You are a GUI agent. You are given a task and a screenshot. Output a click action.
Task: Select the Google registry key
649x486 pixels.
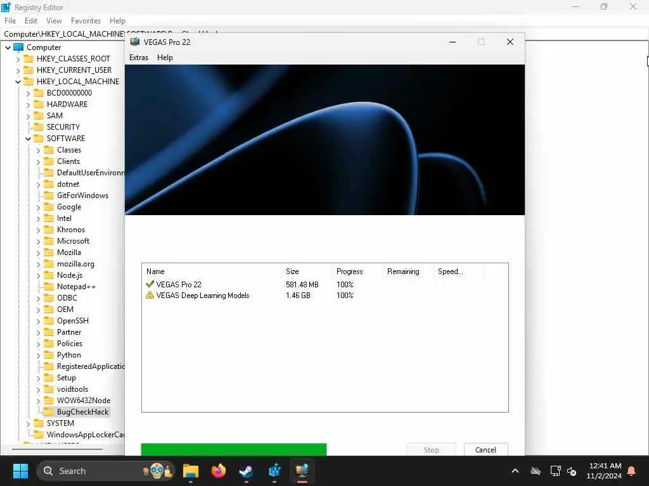[x=68, y=207]
